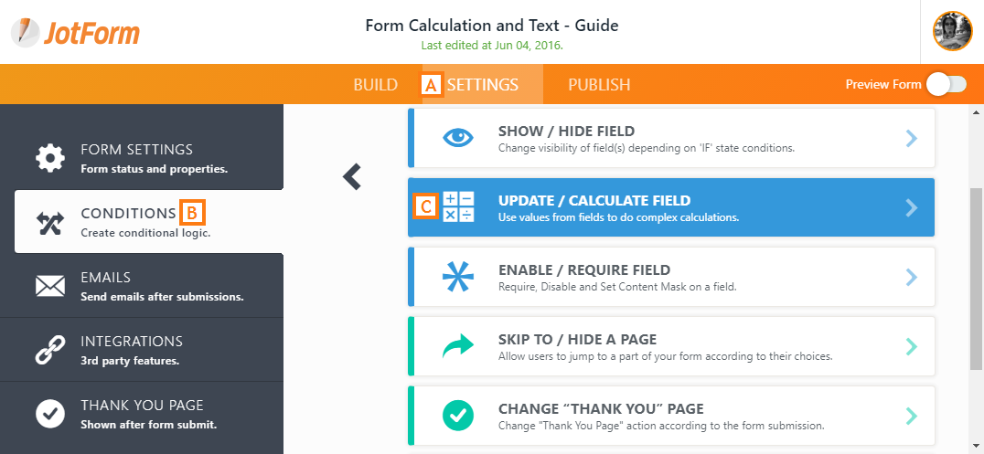
Task: Click the Enable/Require Field asterisk icon
Action: tap(458, 277)
